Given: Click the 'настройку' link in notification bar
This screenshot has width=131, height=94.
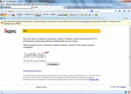Looking at the screenshot, I should coord(85,21).
